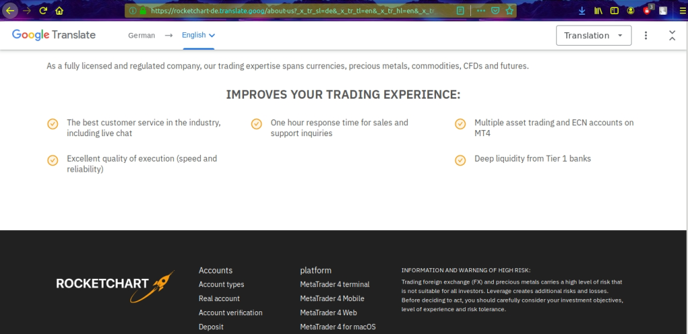The image size is (688, 334).
Task: Focus the URL address field
Action: pyautogui.click(x=293, y=11)
